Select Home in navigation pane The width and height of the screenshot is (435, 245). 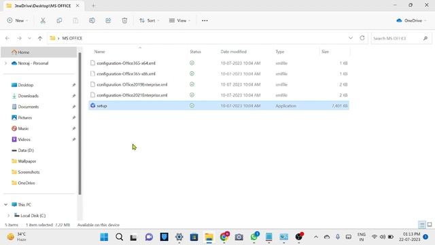point(39,52)
